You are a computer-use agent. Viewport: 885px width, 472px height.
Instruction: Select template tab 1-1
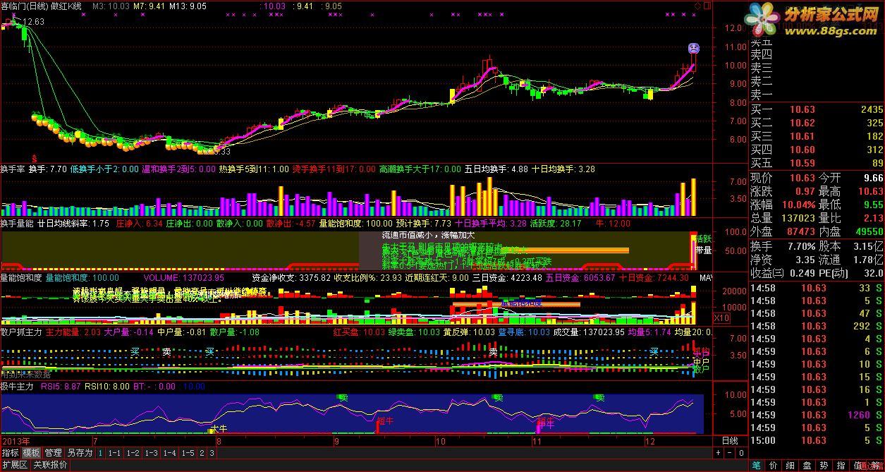(114, 453)
